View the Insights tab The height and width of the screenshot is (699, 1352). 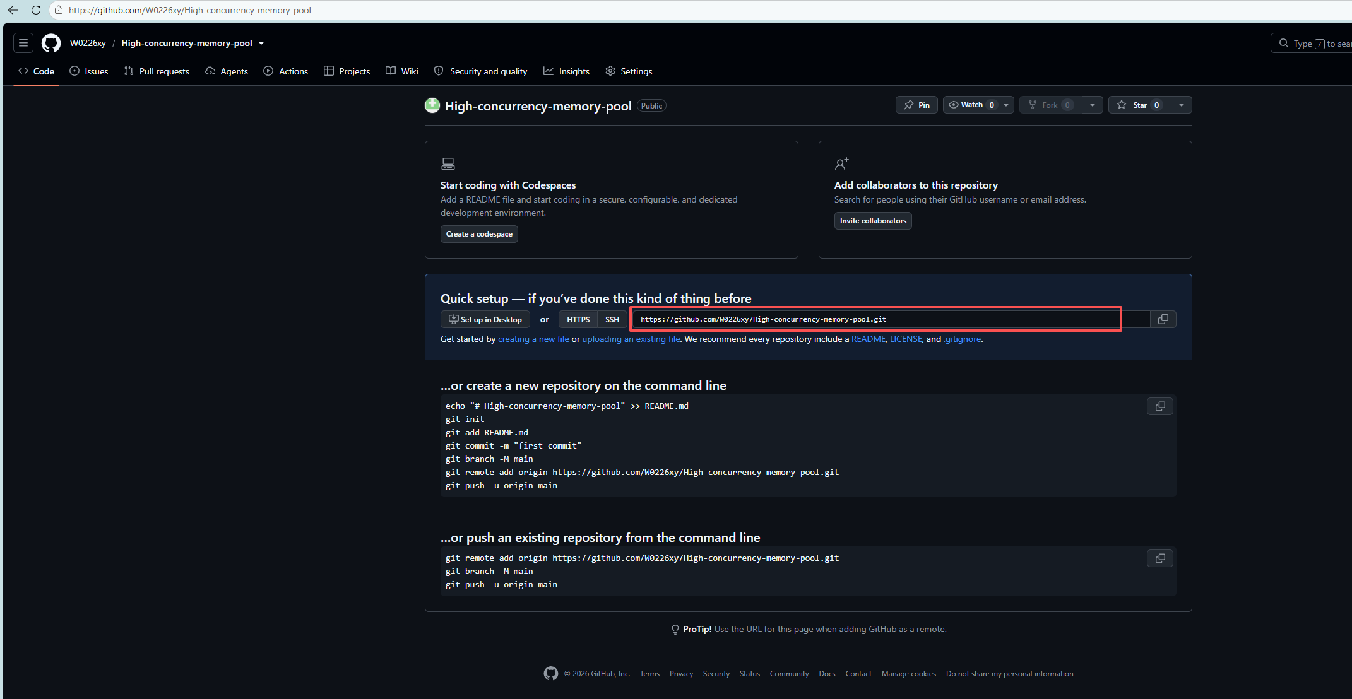pos(567,71)
